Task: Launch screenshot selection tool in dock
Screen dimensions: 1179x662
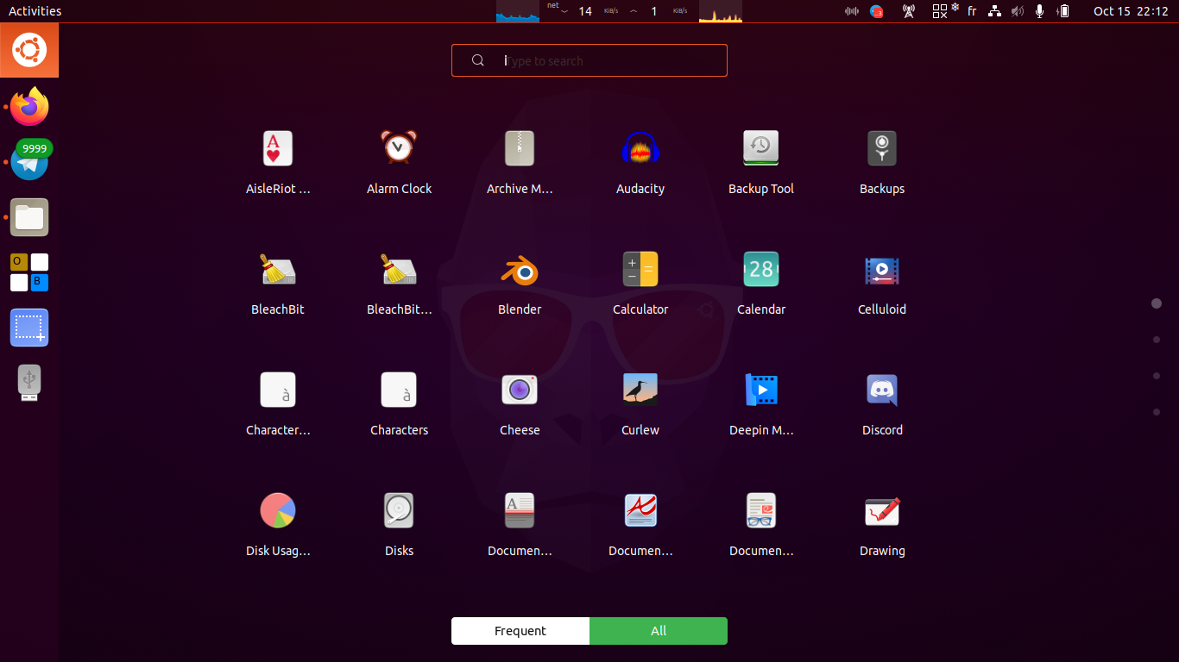Action: (x=29, y=328)
